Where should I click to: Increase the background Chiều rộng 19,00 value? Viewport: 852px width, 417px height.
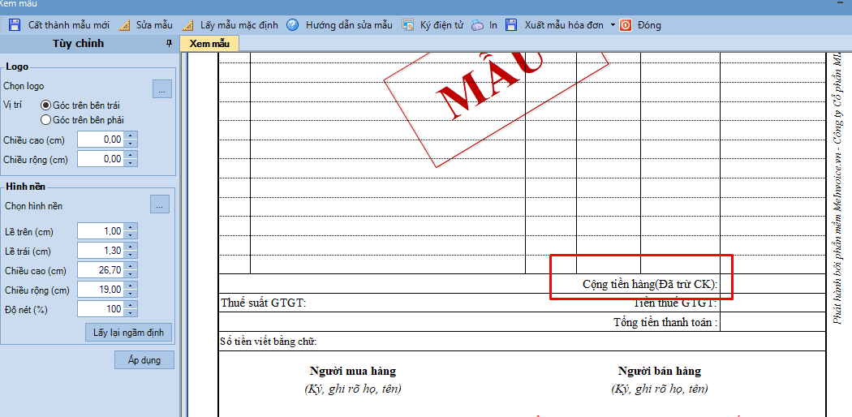(x=131, y=286)
